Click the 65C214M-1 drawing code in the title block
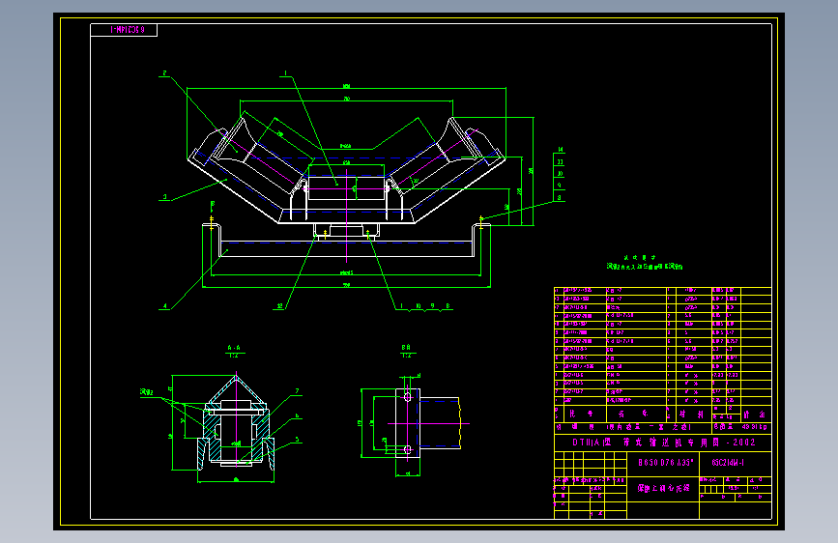 [x=728, y=463]
